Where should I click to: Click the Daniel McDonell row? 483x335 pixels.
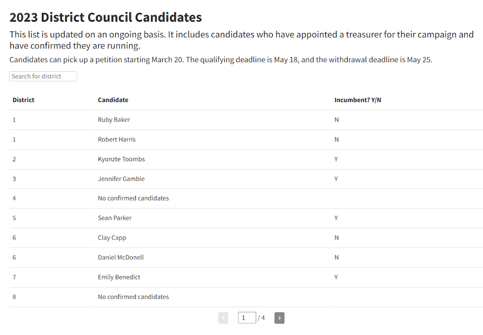[x=121, y=257]
